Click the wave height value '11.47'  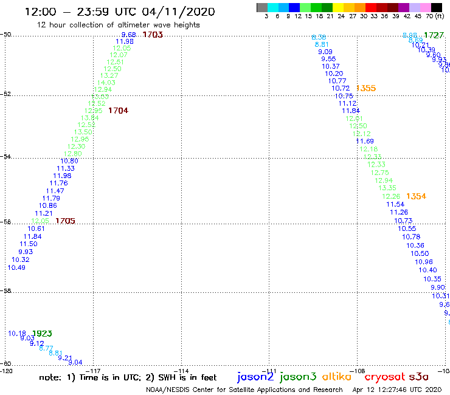(x=55, y=191)
